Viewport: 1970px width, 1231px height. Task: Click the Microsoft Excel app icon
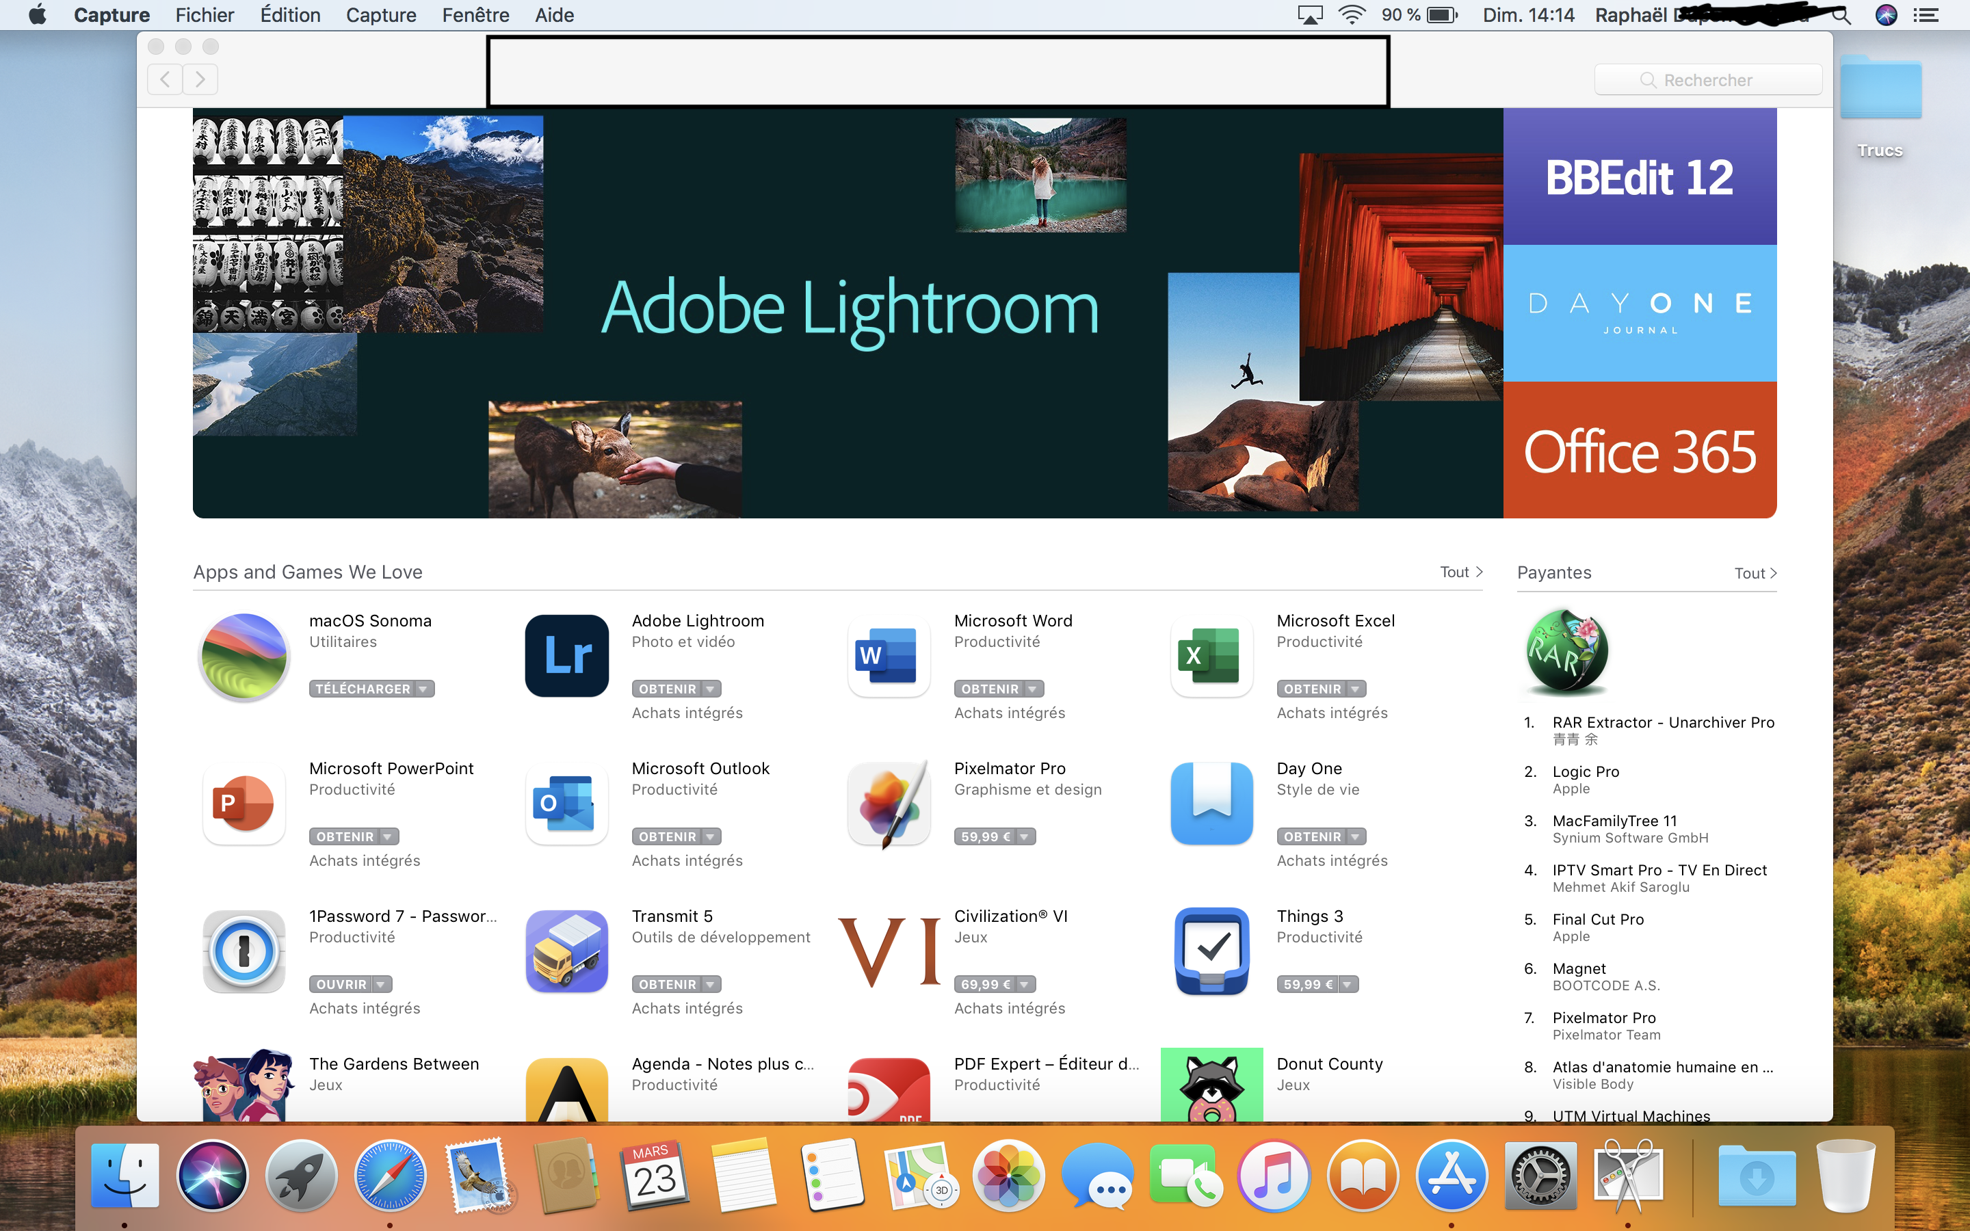tap(1211, 655)
